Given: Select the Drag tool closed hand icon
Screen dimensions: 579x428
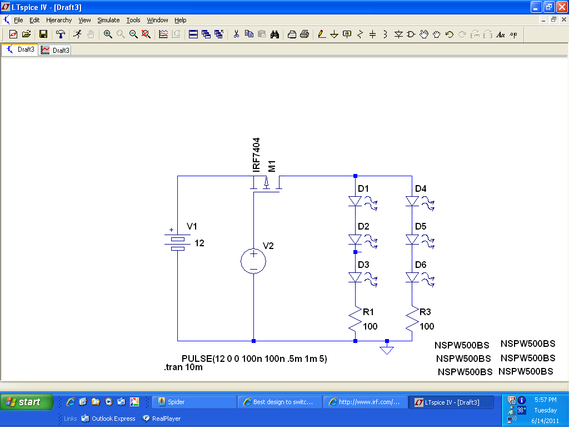Looking at the screenshot, I should [436, 34].
